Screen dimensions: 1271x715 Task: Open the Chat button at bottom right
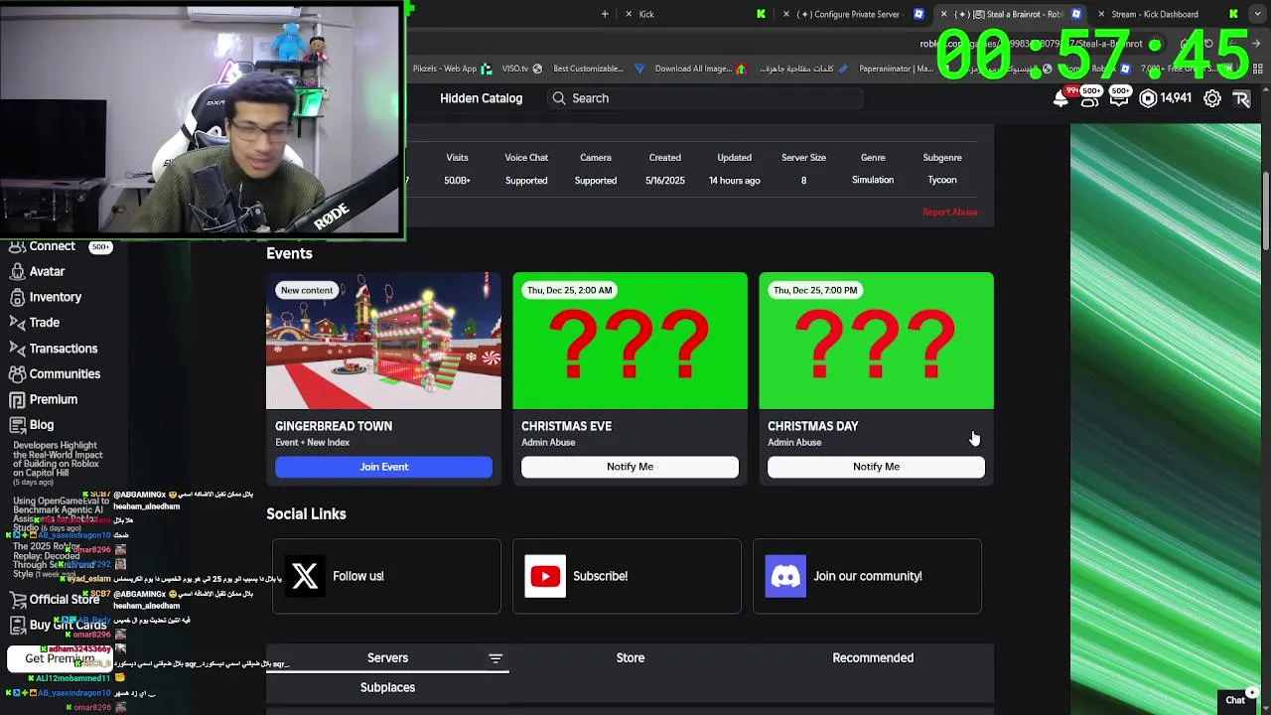pos(1235,700)
